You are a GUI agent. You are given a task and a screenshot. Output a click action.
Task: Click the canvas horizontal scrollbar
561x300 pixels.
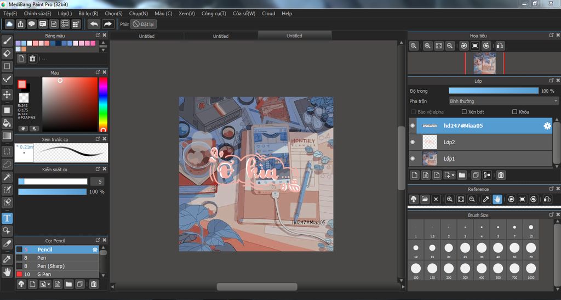257,287
